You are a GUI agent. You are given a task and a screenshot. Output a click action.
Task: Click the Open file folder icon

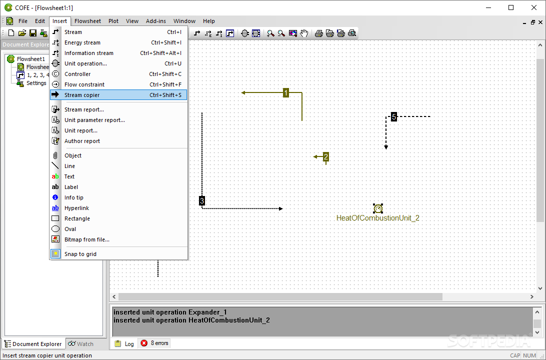[x=22, y=33]
